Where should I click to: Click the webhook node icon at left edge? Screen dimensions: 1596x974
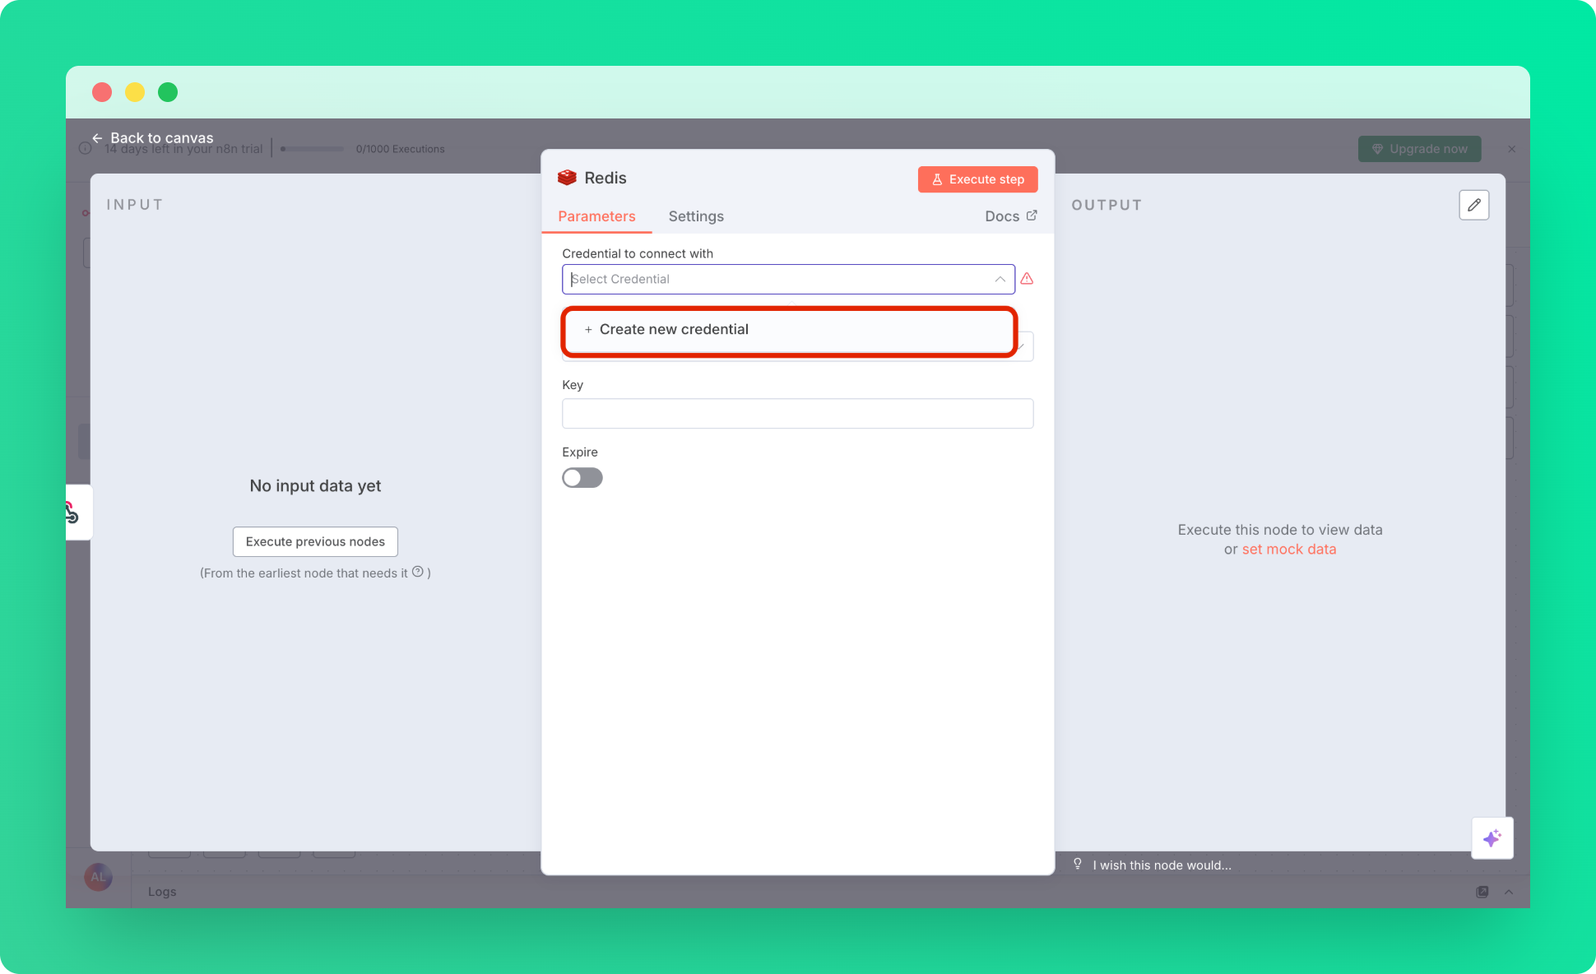pyautogui.click(x=72, y=513)
